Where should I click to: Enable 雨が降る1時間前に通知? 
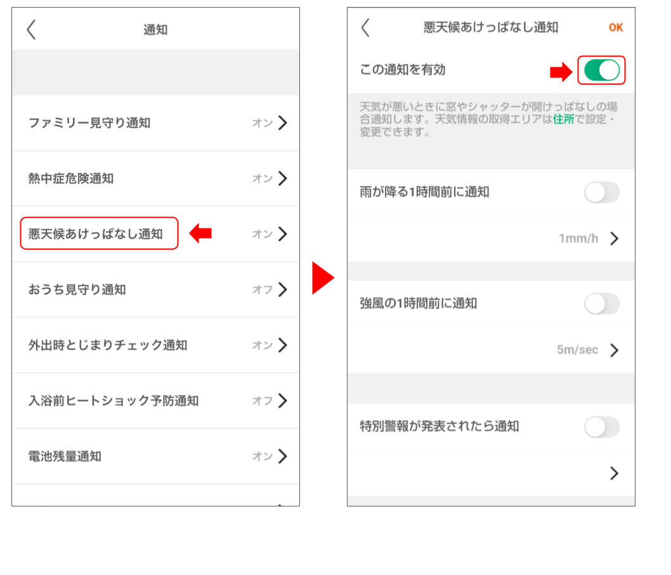coord(602,192)
